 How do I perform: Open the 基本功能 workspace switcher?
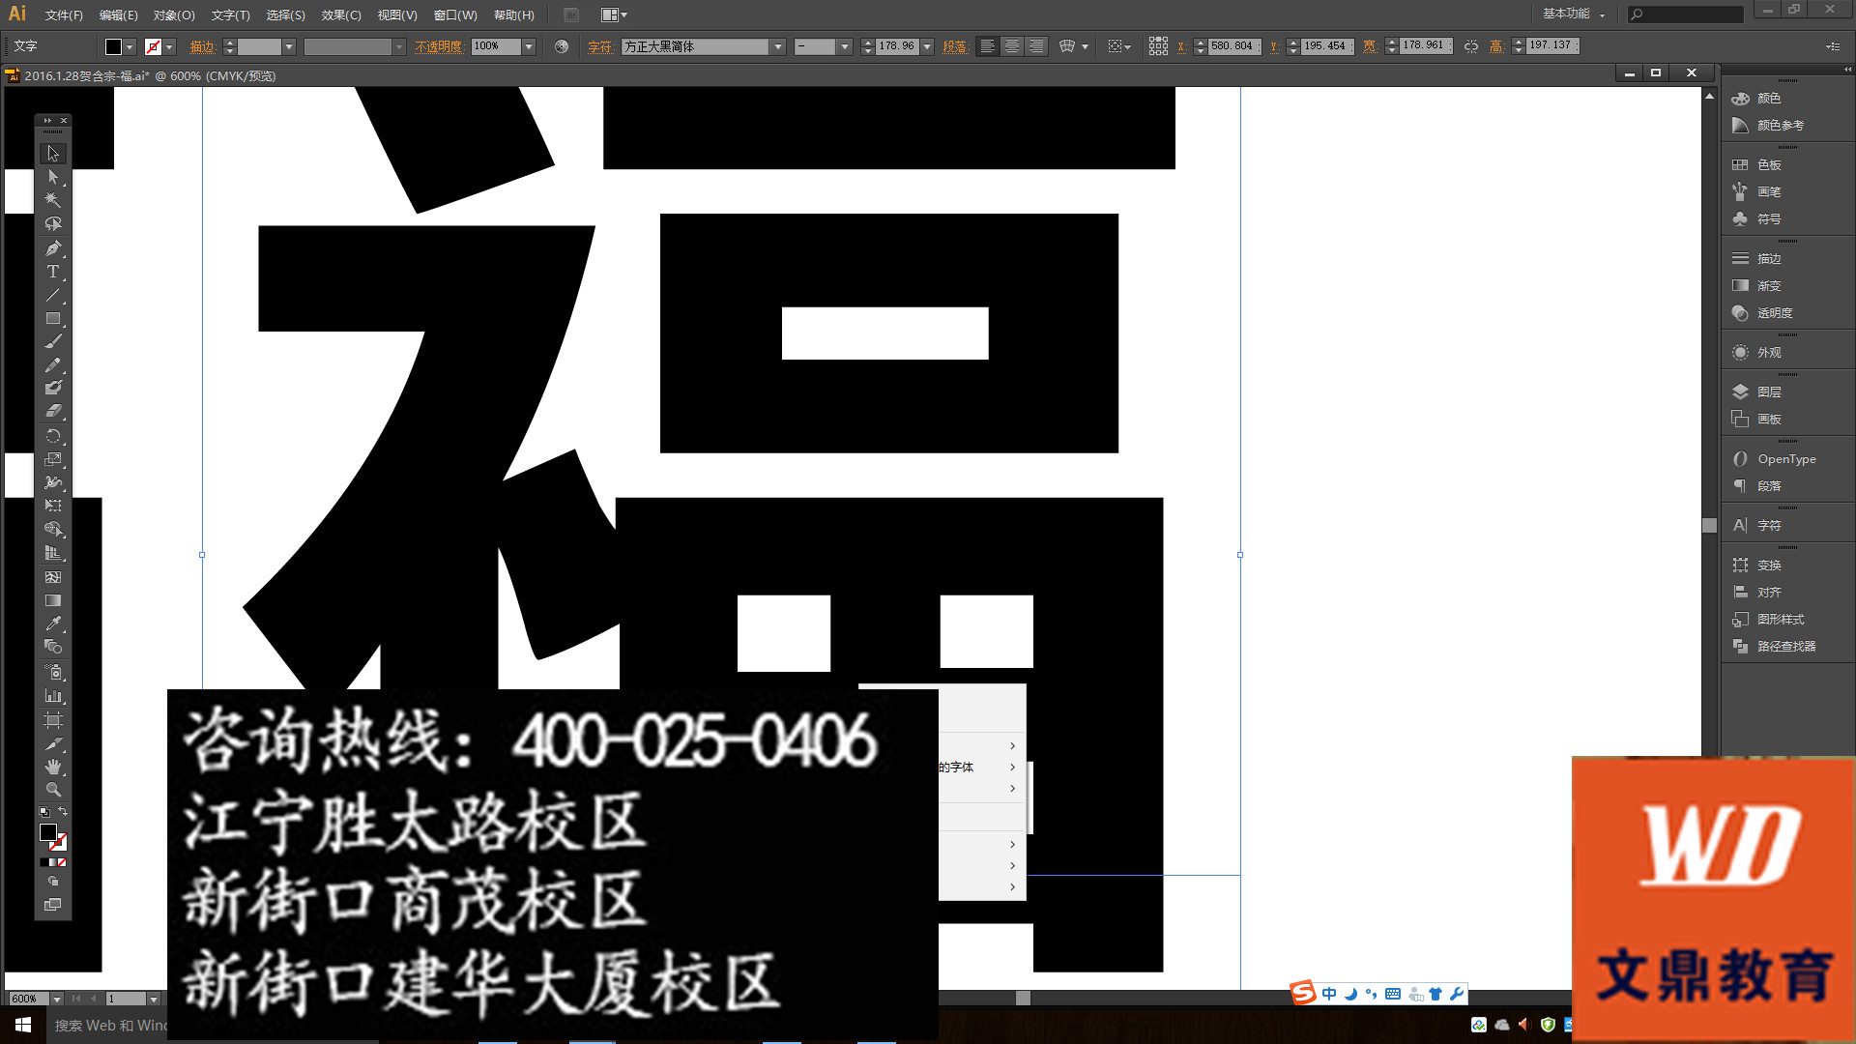1573,14
